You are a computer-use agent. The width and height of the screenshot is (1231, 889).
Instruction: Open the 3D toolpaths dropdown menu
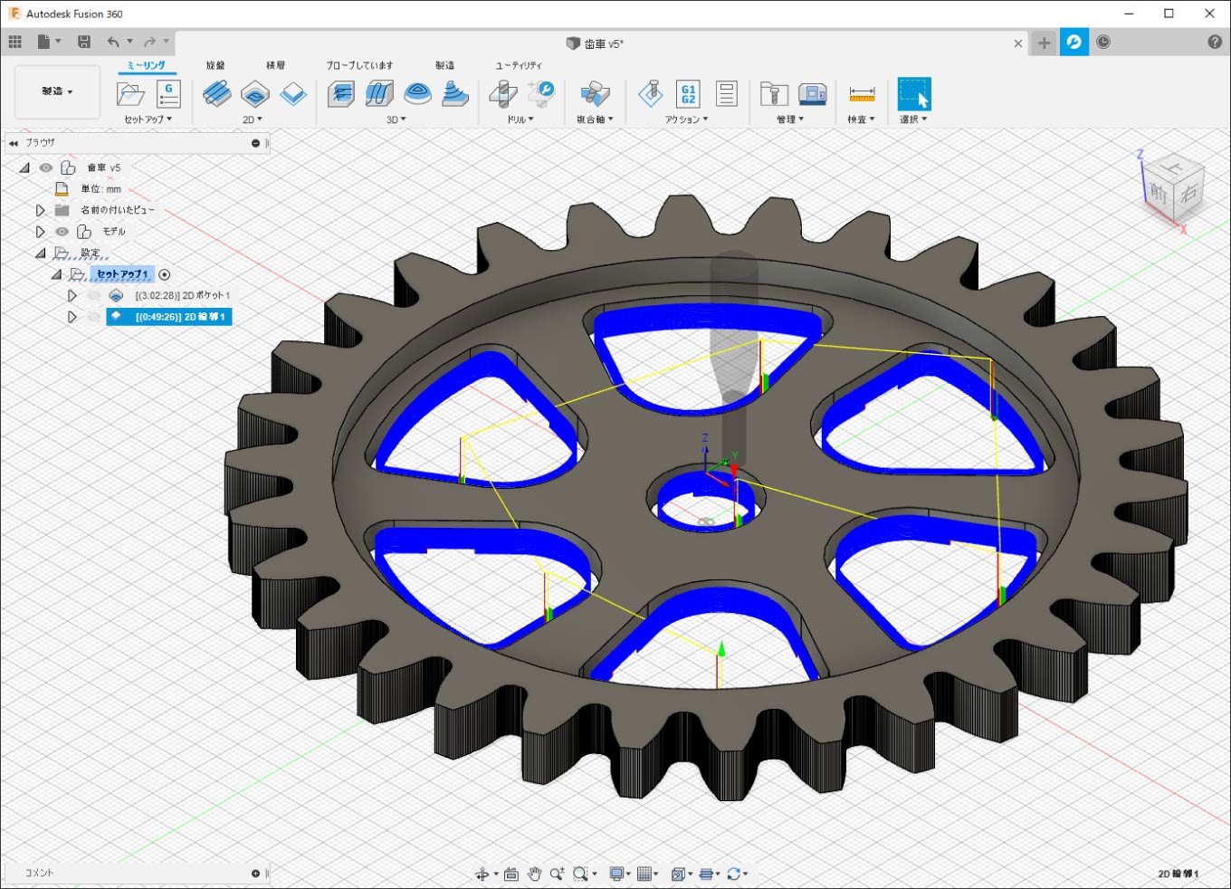(x=396, y=119)
